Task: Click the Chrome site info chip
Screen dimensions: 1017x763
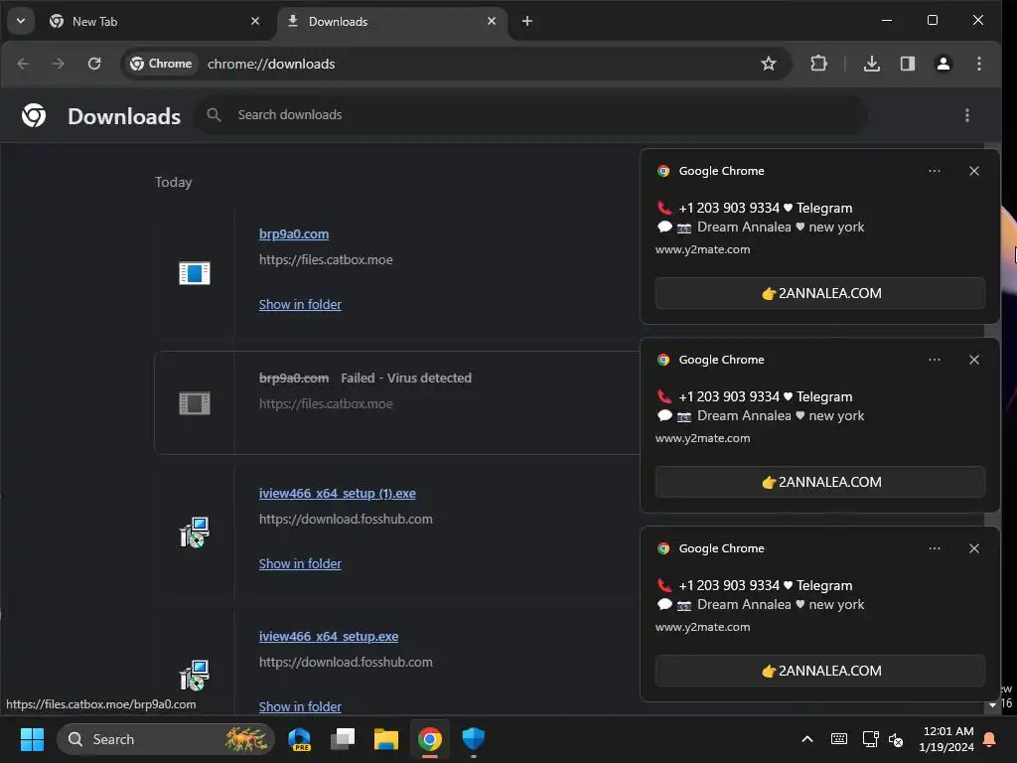Action: tap(161, 64)
